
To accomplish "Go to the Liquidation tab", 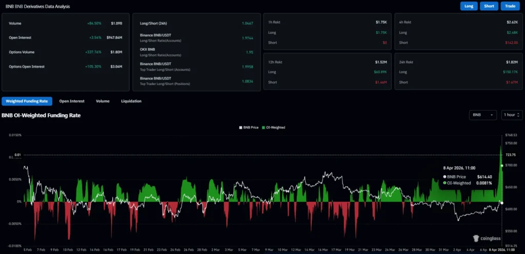I will pyautogui.click(x=131, y=101).
